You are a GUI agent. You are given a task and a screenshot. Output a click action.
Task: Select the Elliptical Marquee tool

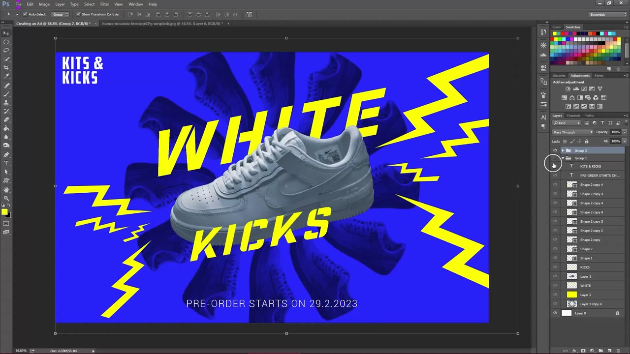(6, 42)
